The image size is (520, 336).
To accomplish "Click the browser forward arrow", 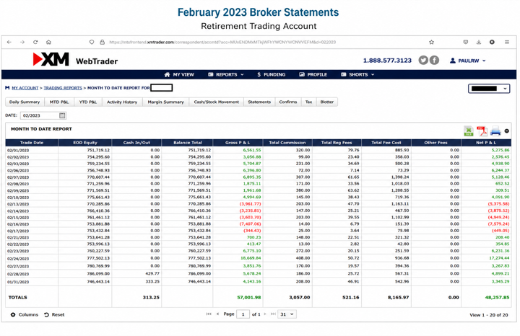I will click(22, 42).
